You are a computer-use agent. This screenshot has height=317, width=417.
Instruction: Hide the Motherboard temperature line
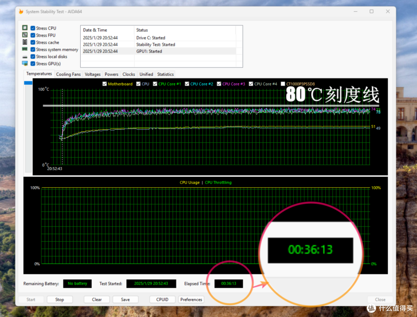(105, 84)
